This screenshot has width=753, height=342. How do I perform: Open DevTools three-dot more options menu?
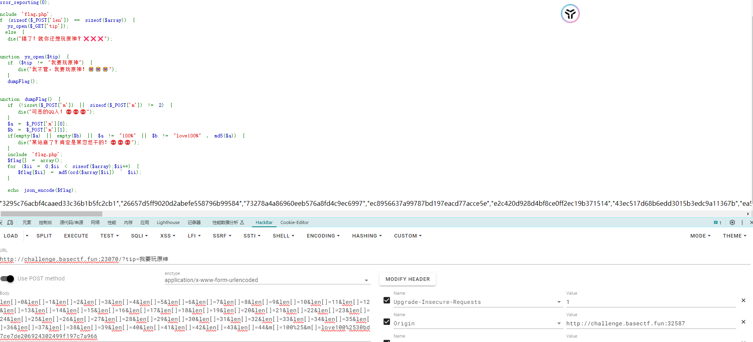point(742,222)
